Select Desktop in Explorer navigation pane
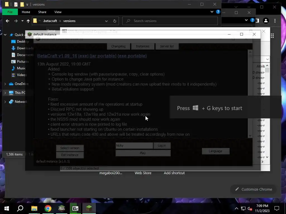 (x=20, y=42)
